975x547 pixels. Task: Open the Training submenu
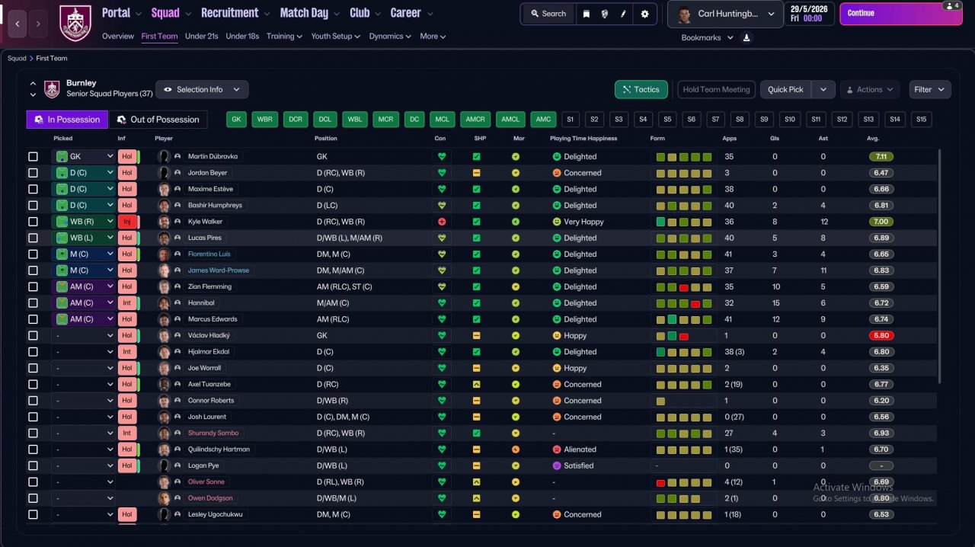(284, 36)
